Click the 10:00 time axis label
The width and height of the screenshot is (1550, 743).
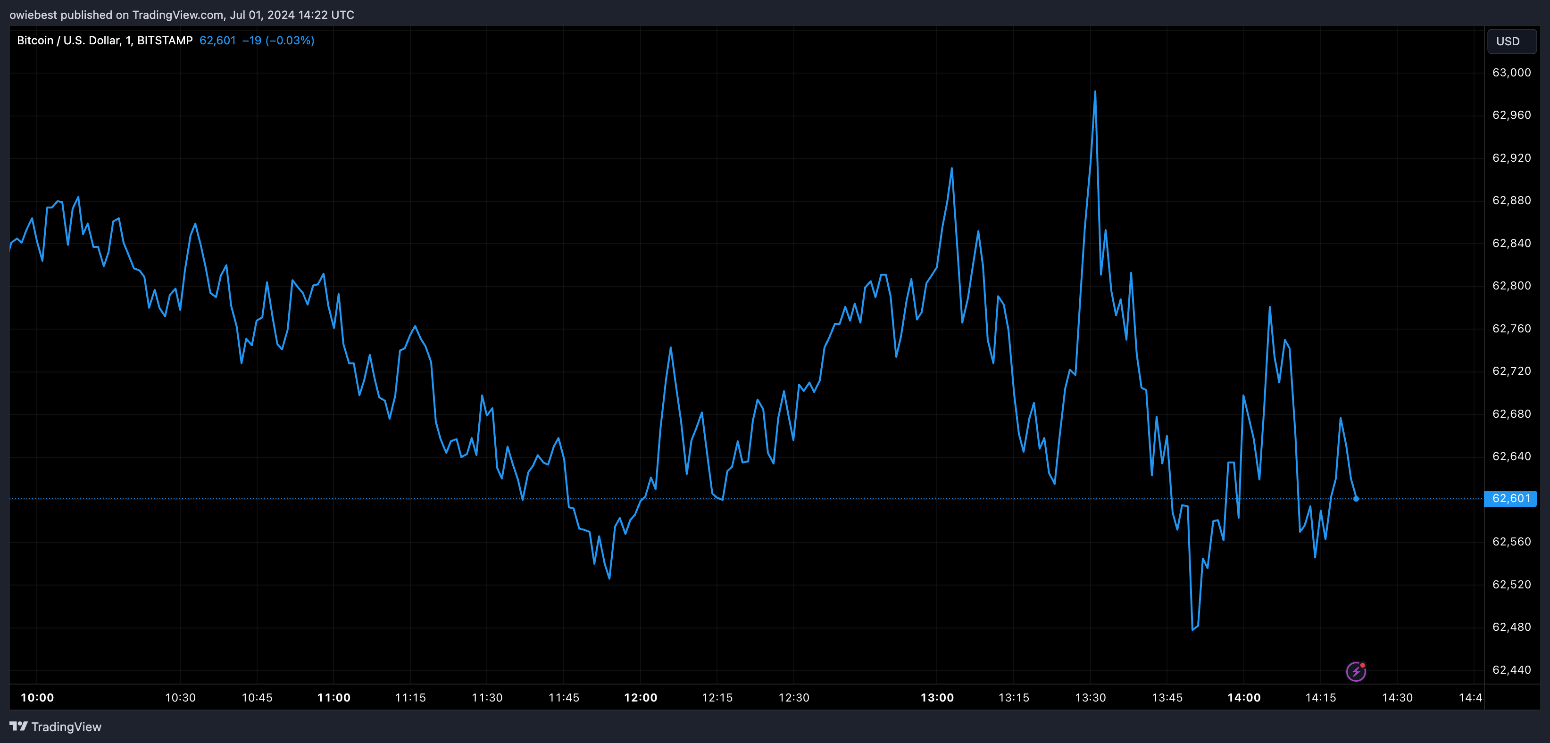click(37, 697)
